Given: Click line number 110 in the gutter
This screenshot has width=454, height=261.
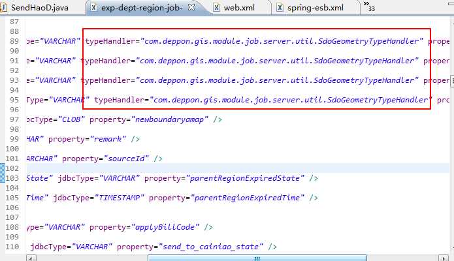Looking at the screenshot, I should [x=12, y=247].
